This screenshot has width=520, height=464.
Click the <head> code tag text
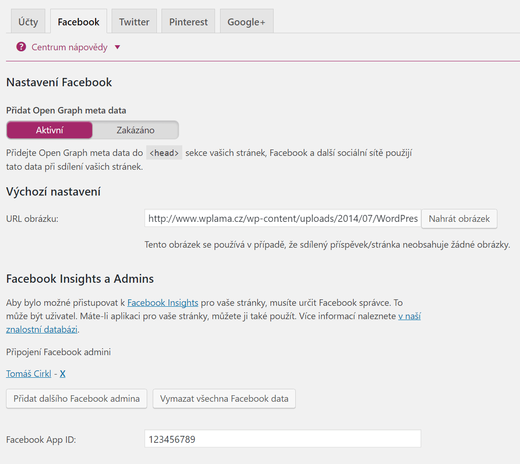point(164,153)
